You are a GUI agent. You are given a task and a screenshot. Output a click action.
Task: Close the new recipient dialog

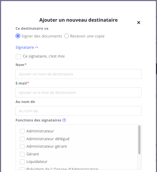[139, 22]
